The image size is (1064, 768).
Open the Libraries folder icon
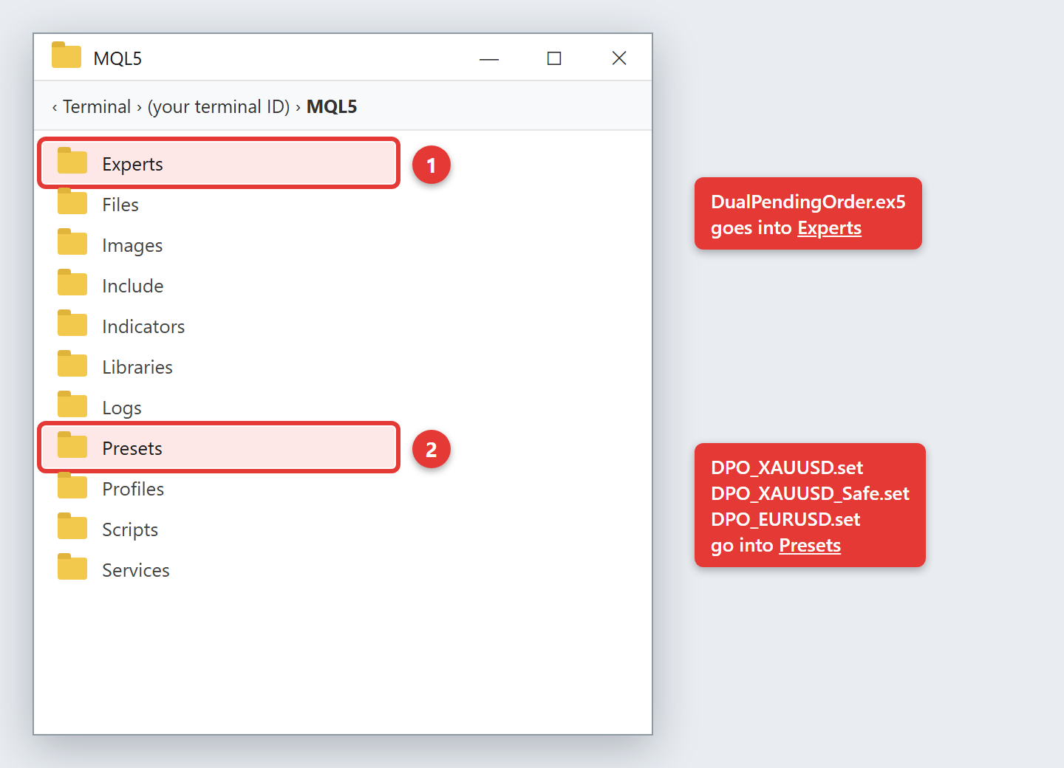[72, 365]
